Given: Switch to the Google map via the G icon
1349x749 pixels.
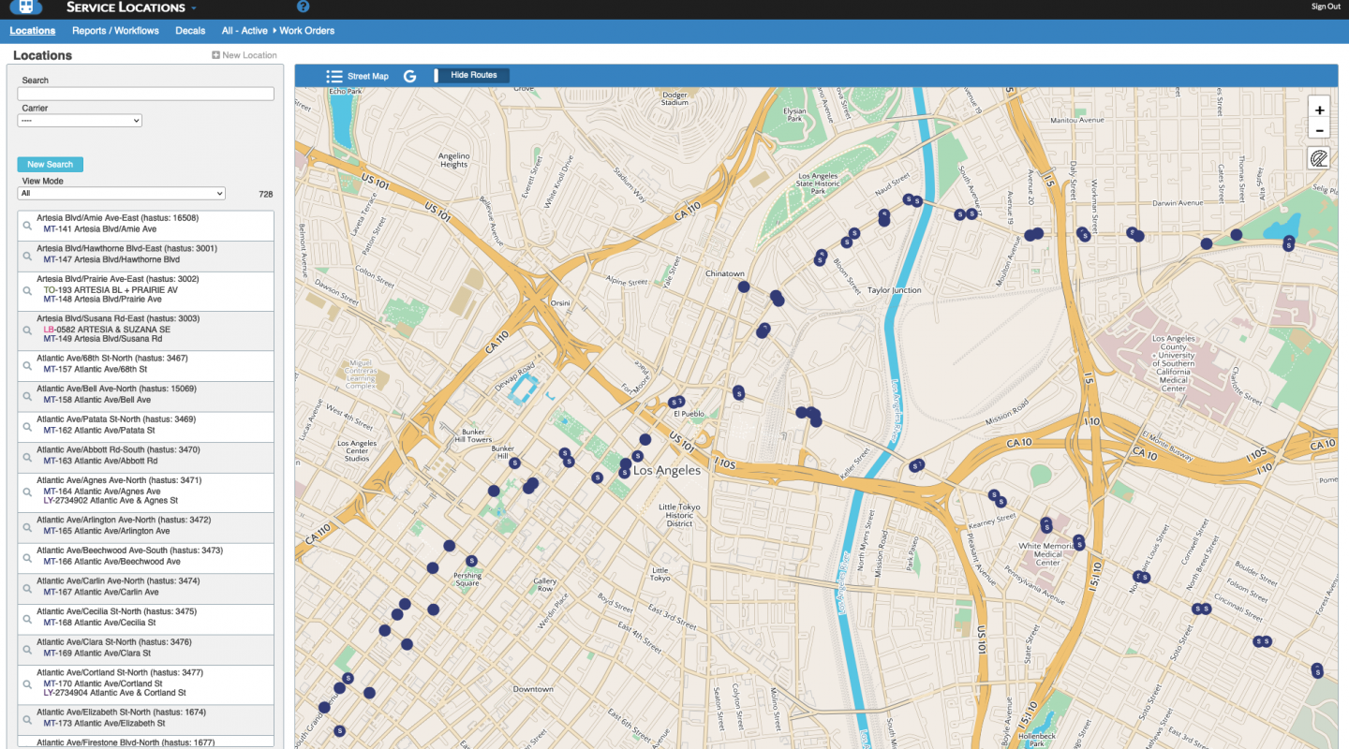Looking at the screenshot, I should pyautogui.click(x=409, y=77).
